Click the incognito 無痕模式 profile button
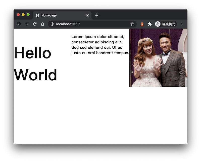201x162 pixels. pos(166,24)
